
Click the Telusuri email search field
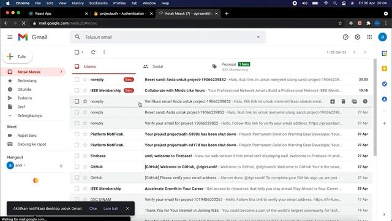[x=167, y=37]
